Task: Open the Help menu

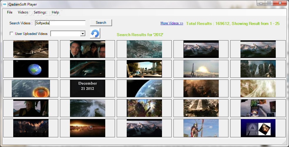Action: [x=55, y=12]
